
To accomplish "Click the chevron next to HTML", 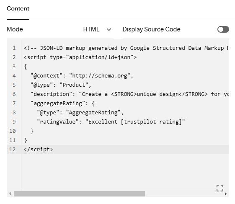I will pyautogui.click(x=109, y=29).
